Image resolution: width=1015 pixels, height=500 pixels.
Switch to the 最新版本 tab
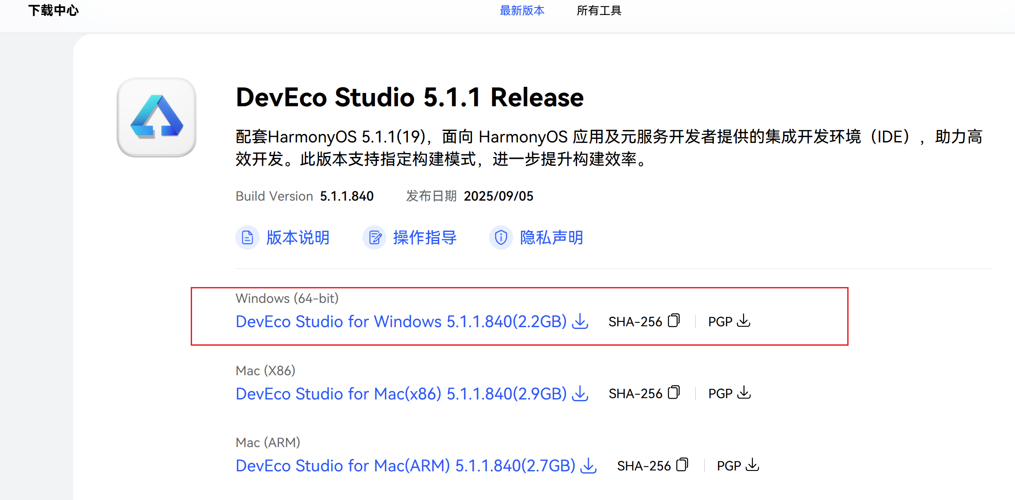(x=522, y=11)
